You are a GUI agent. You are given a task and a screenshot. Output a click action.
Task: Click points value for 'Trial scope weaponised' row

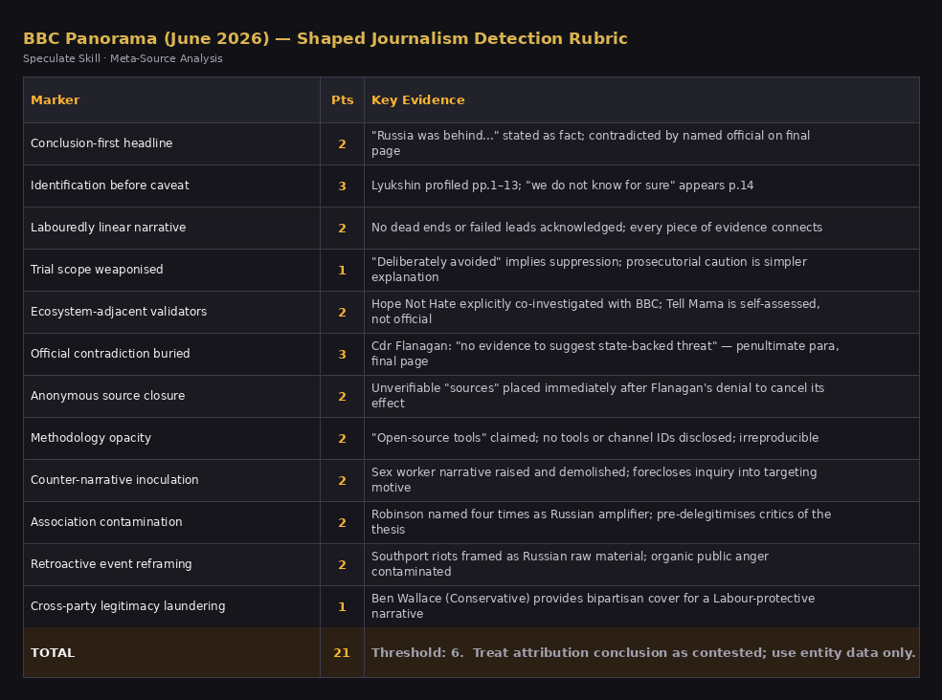tap(342, 271)
